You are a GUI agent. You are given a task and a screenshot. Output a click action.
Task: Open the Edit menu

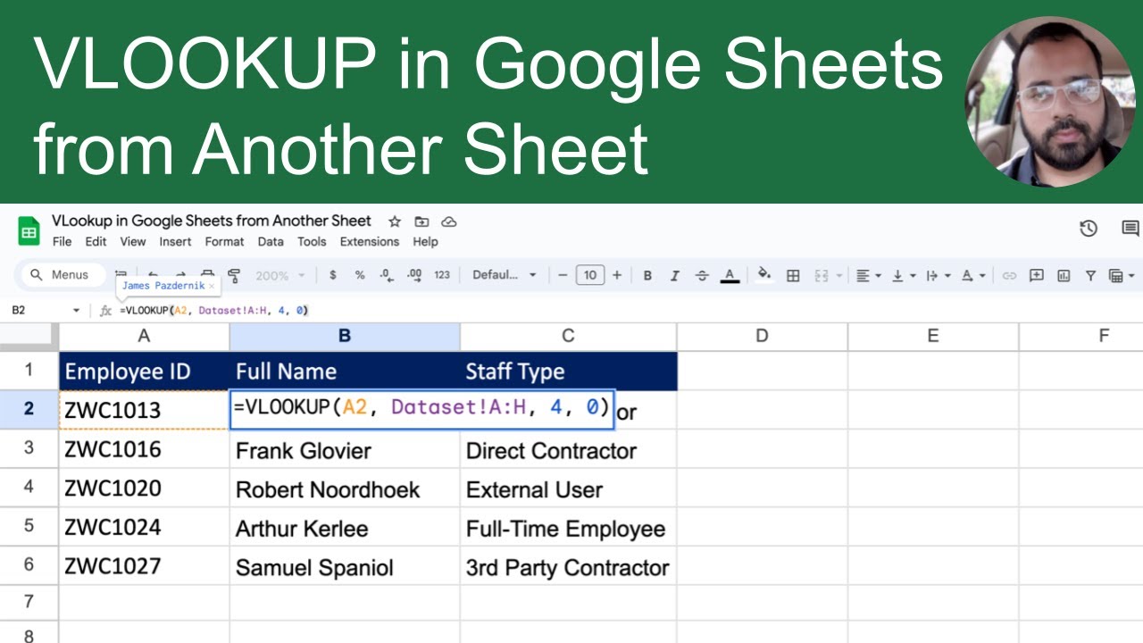point(96,242)
